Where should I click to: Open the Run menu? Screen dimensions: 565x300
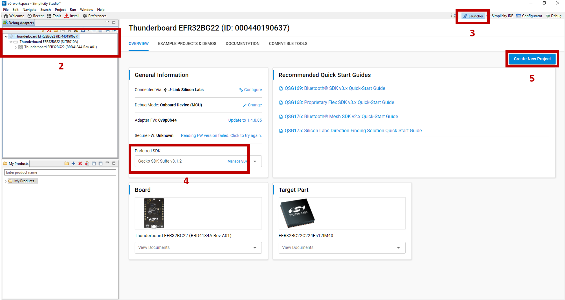click(x=73, y=10)
